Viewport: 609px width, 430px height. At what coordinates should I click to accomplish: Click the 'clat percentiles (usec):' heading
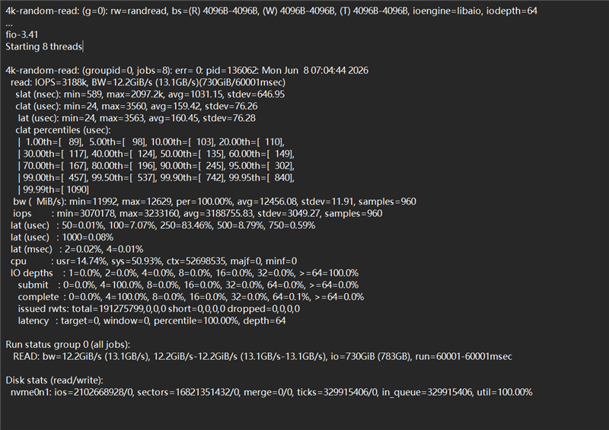click(x=63, y=130)
